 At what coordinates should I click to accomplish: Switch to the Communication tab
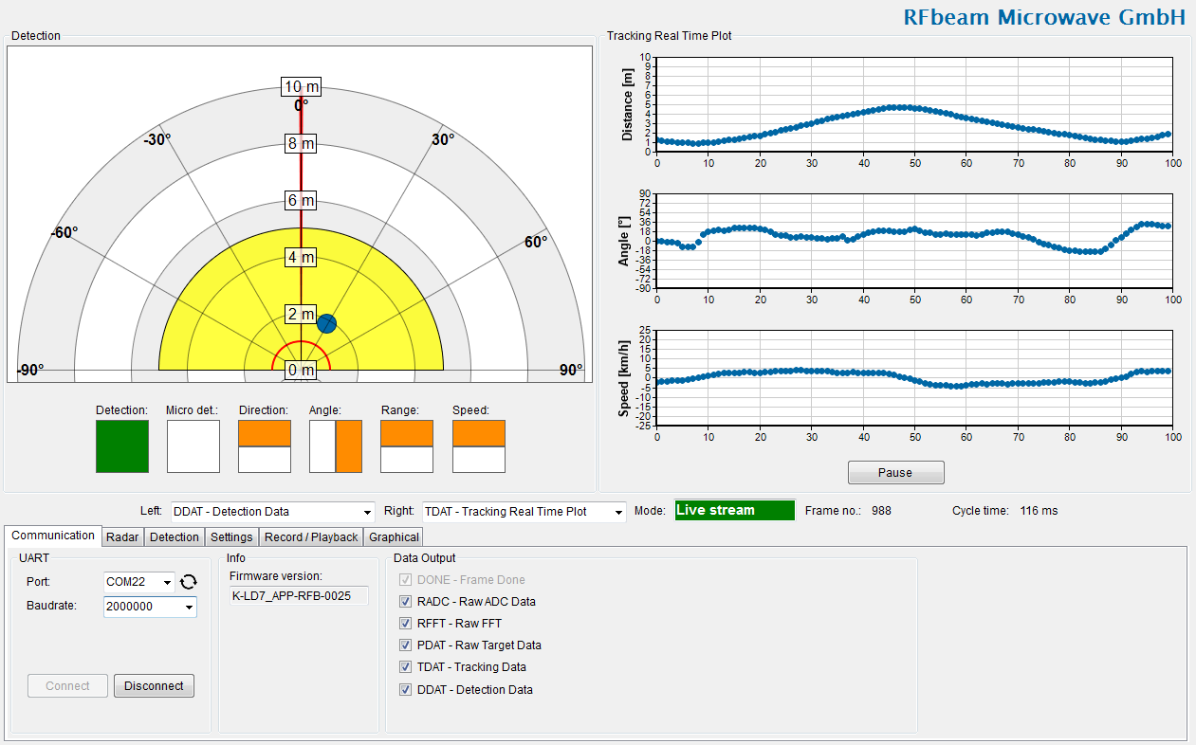[x=53, y=536]
